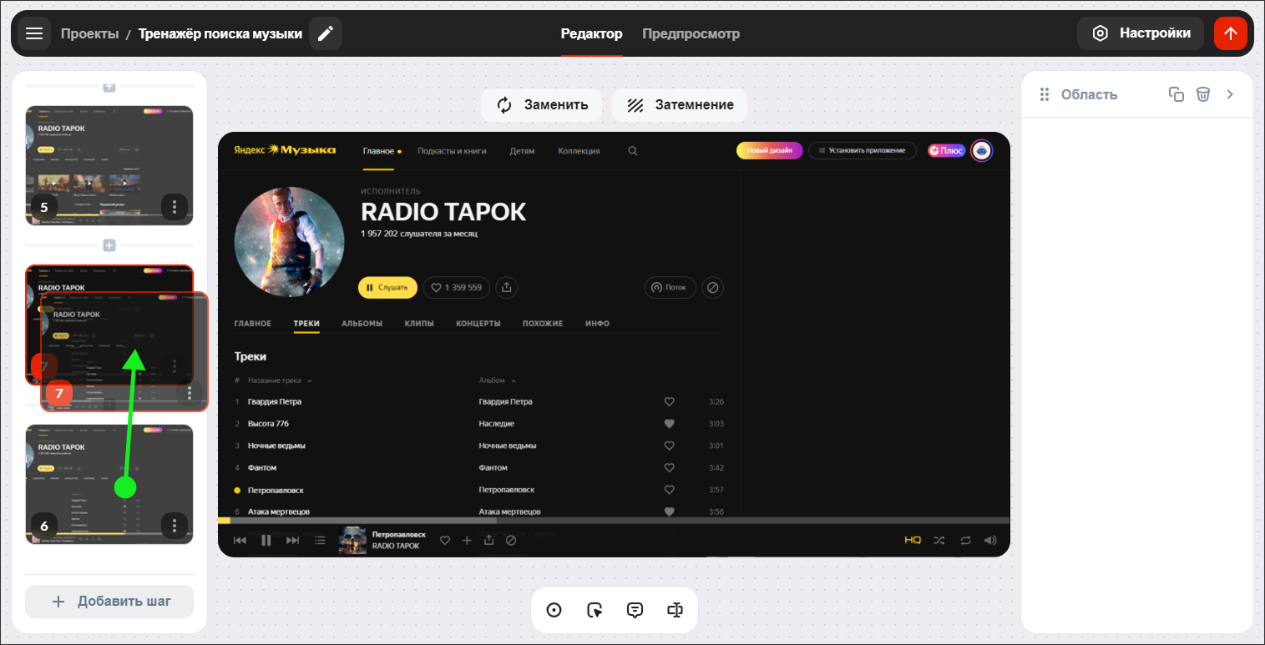The image size is (1265, 645).
Task: Open the hamburger menu top-left
Action: click(33, 33)
